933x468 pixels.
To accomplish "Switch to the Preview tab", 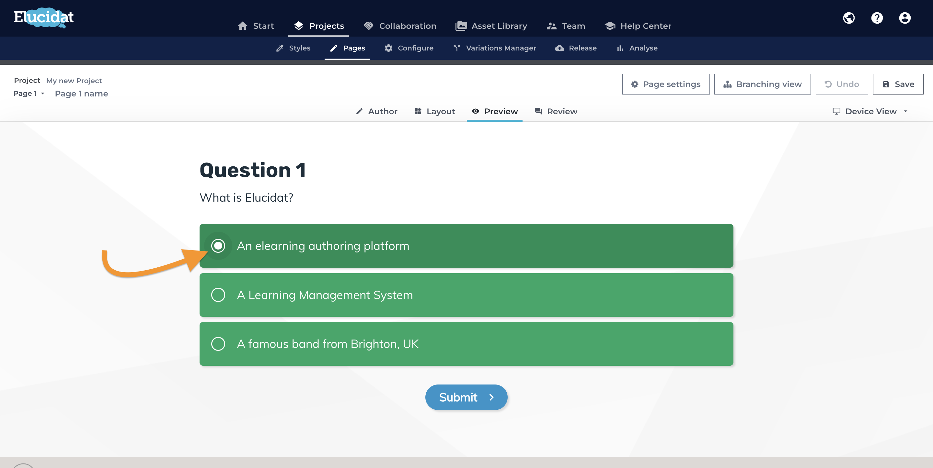I will 494,111.
